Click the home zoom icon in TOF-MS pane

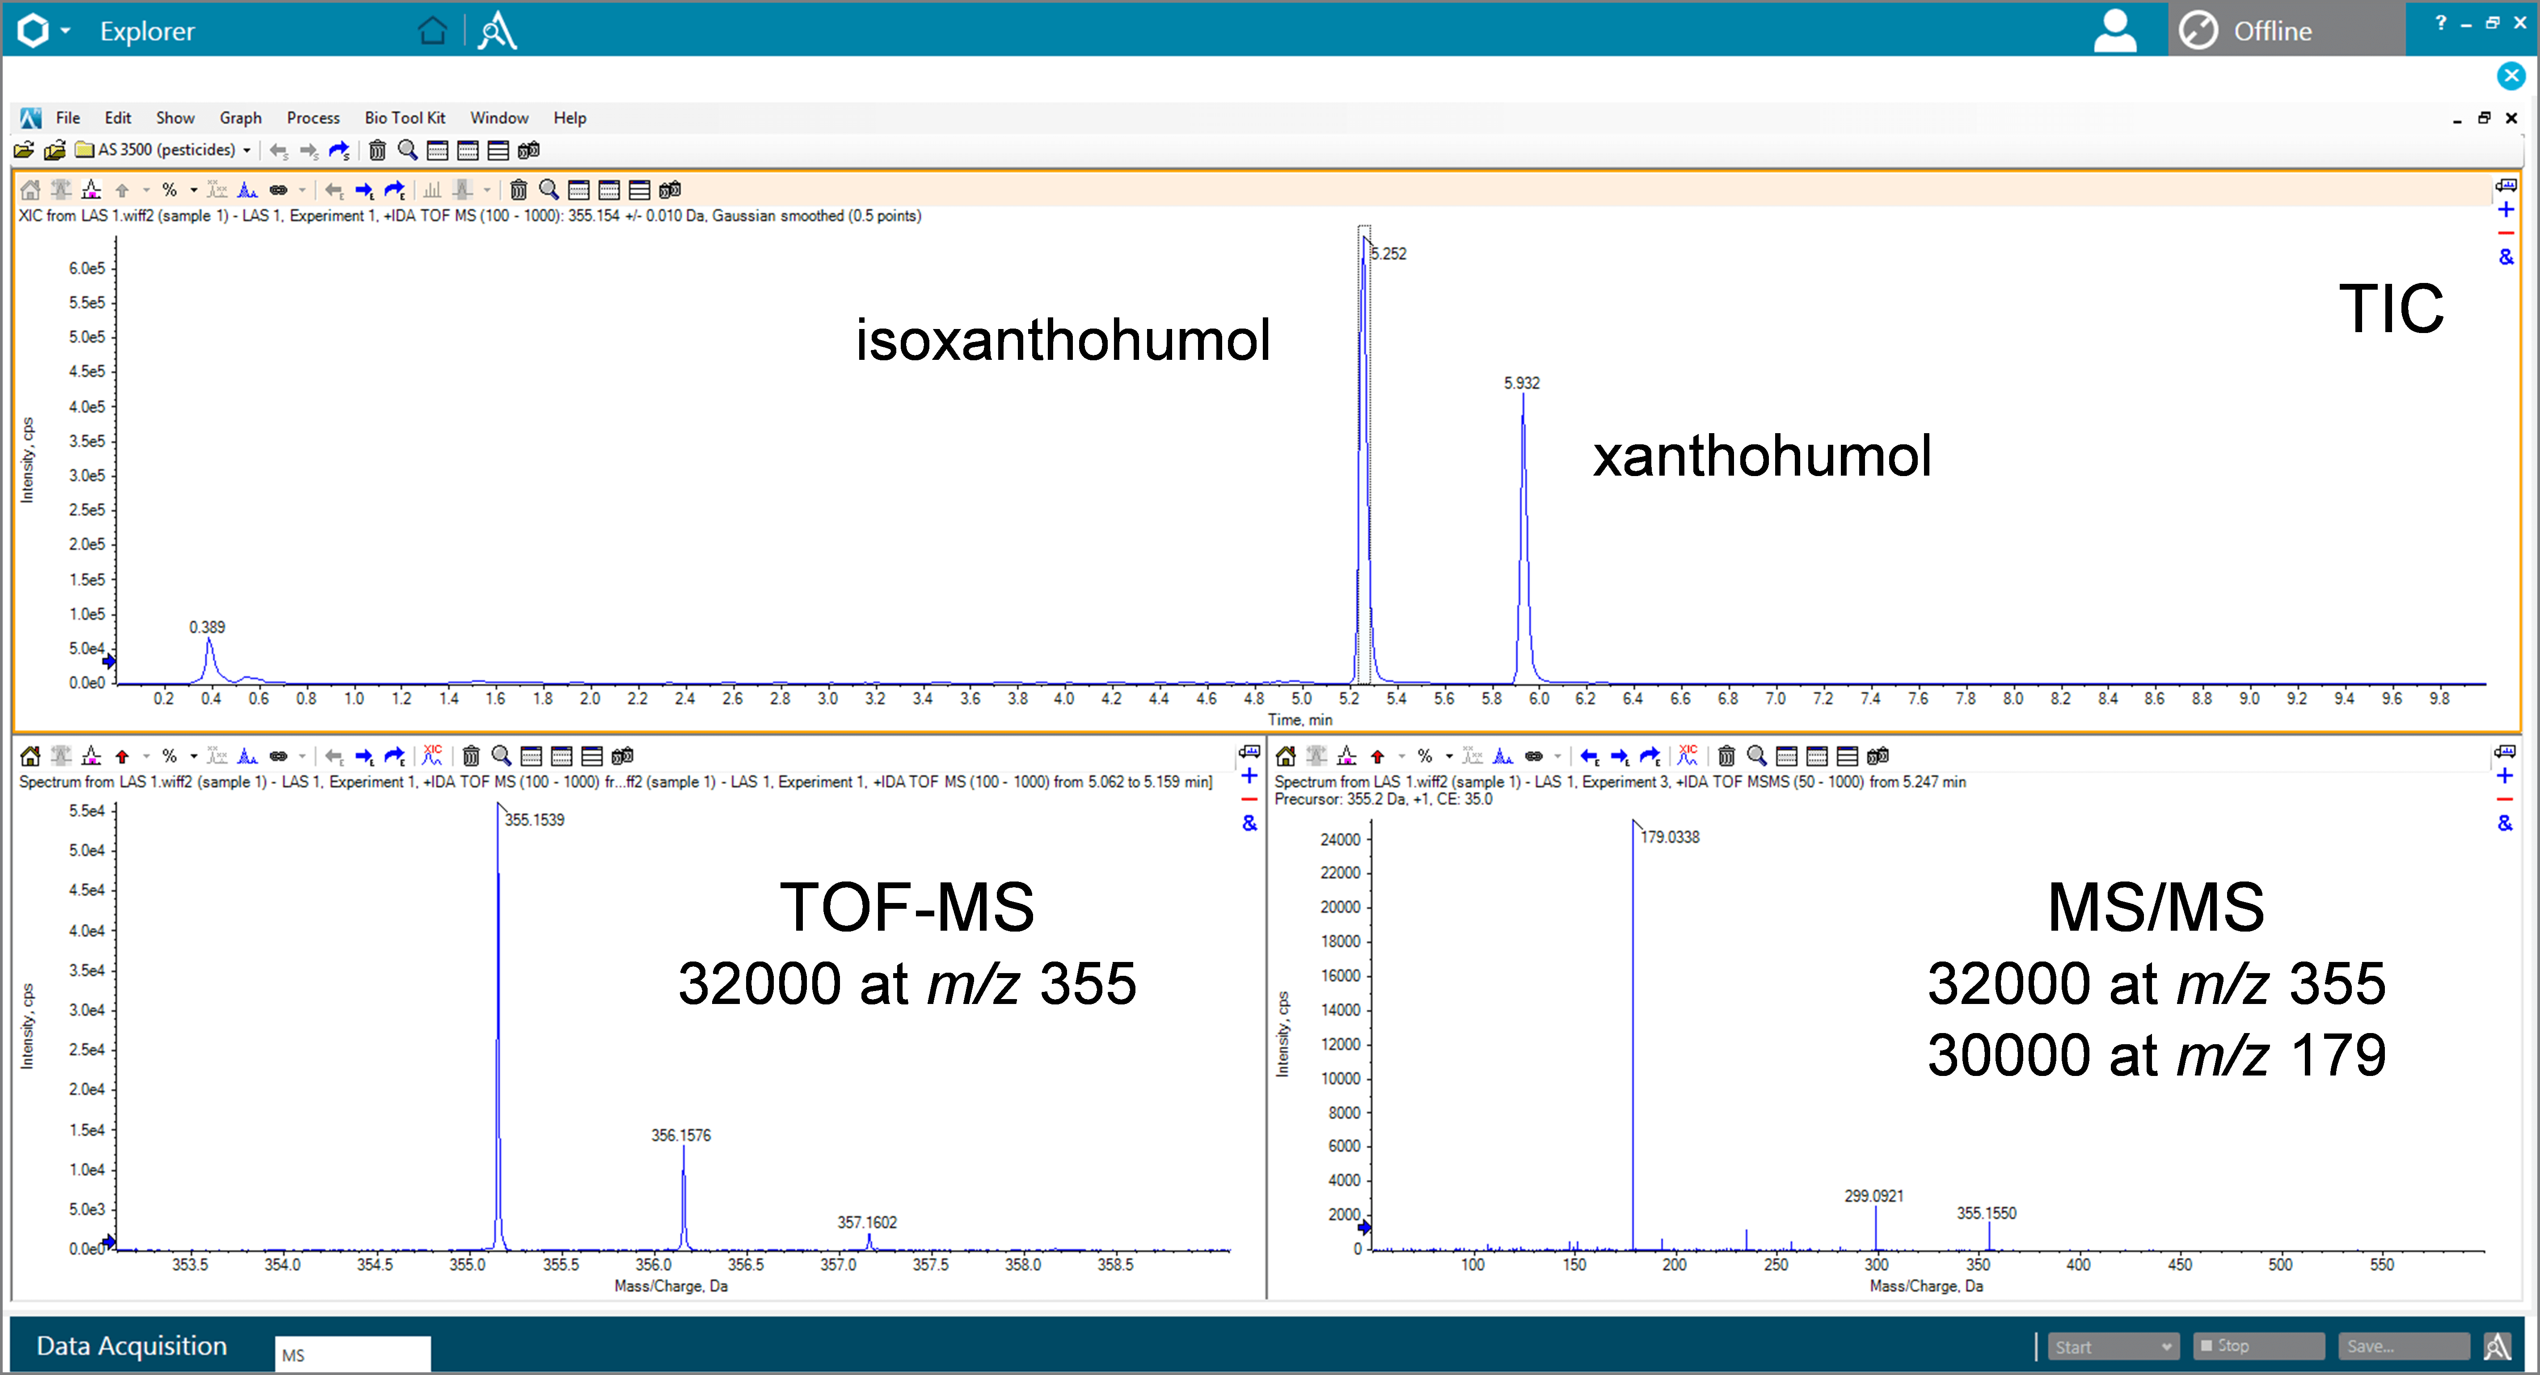coord(30,756)
